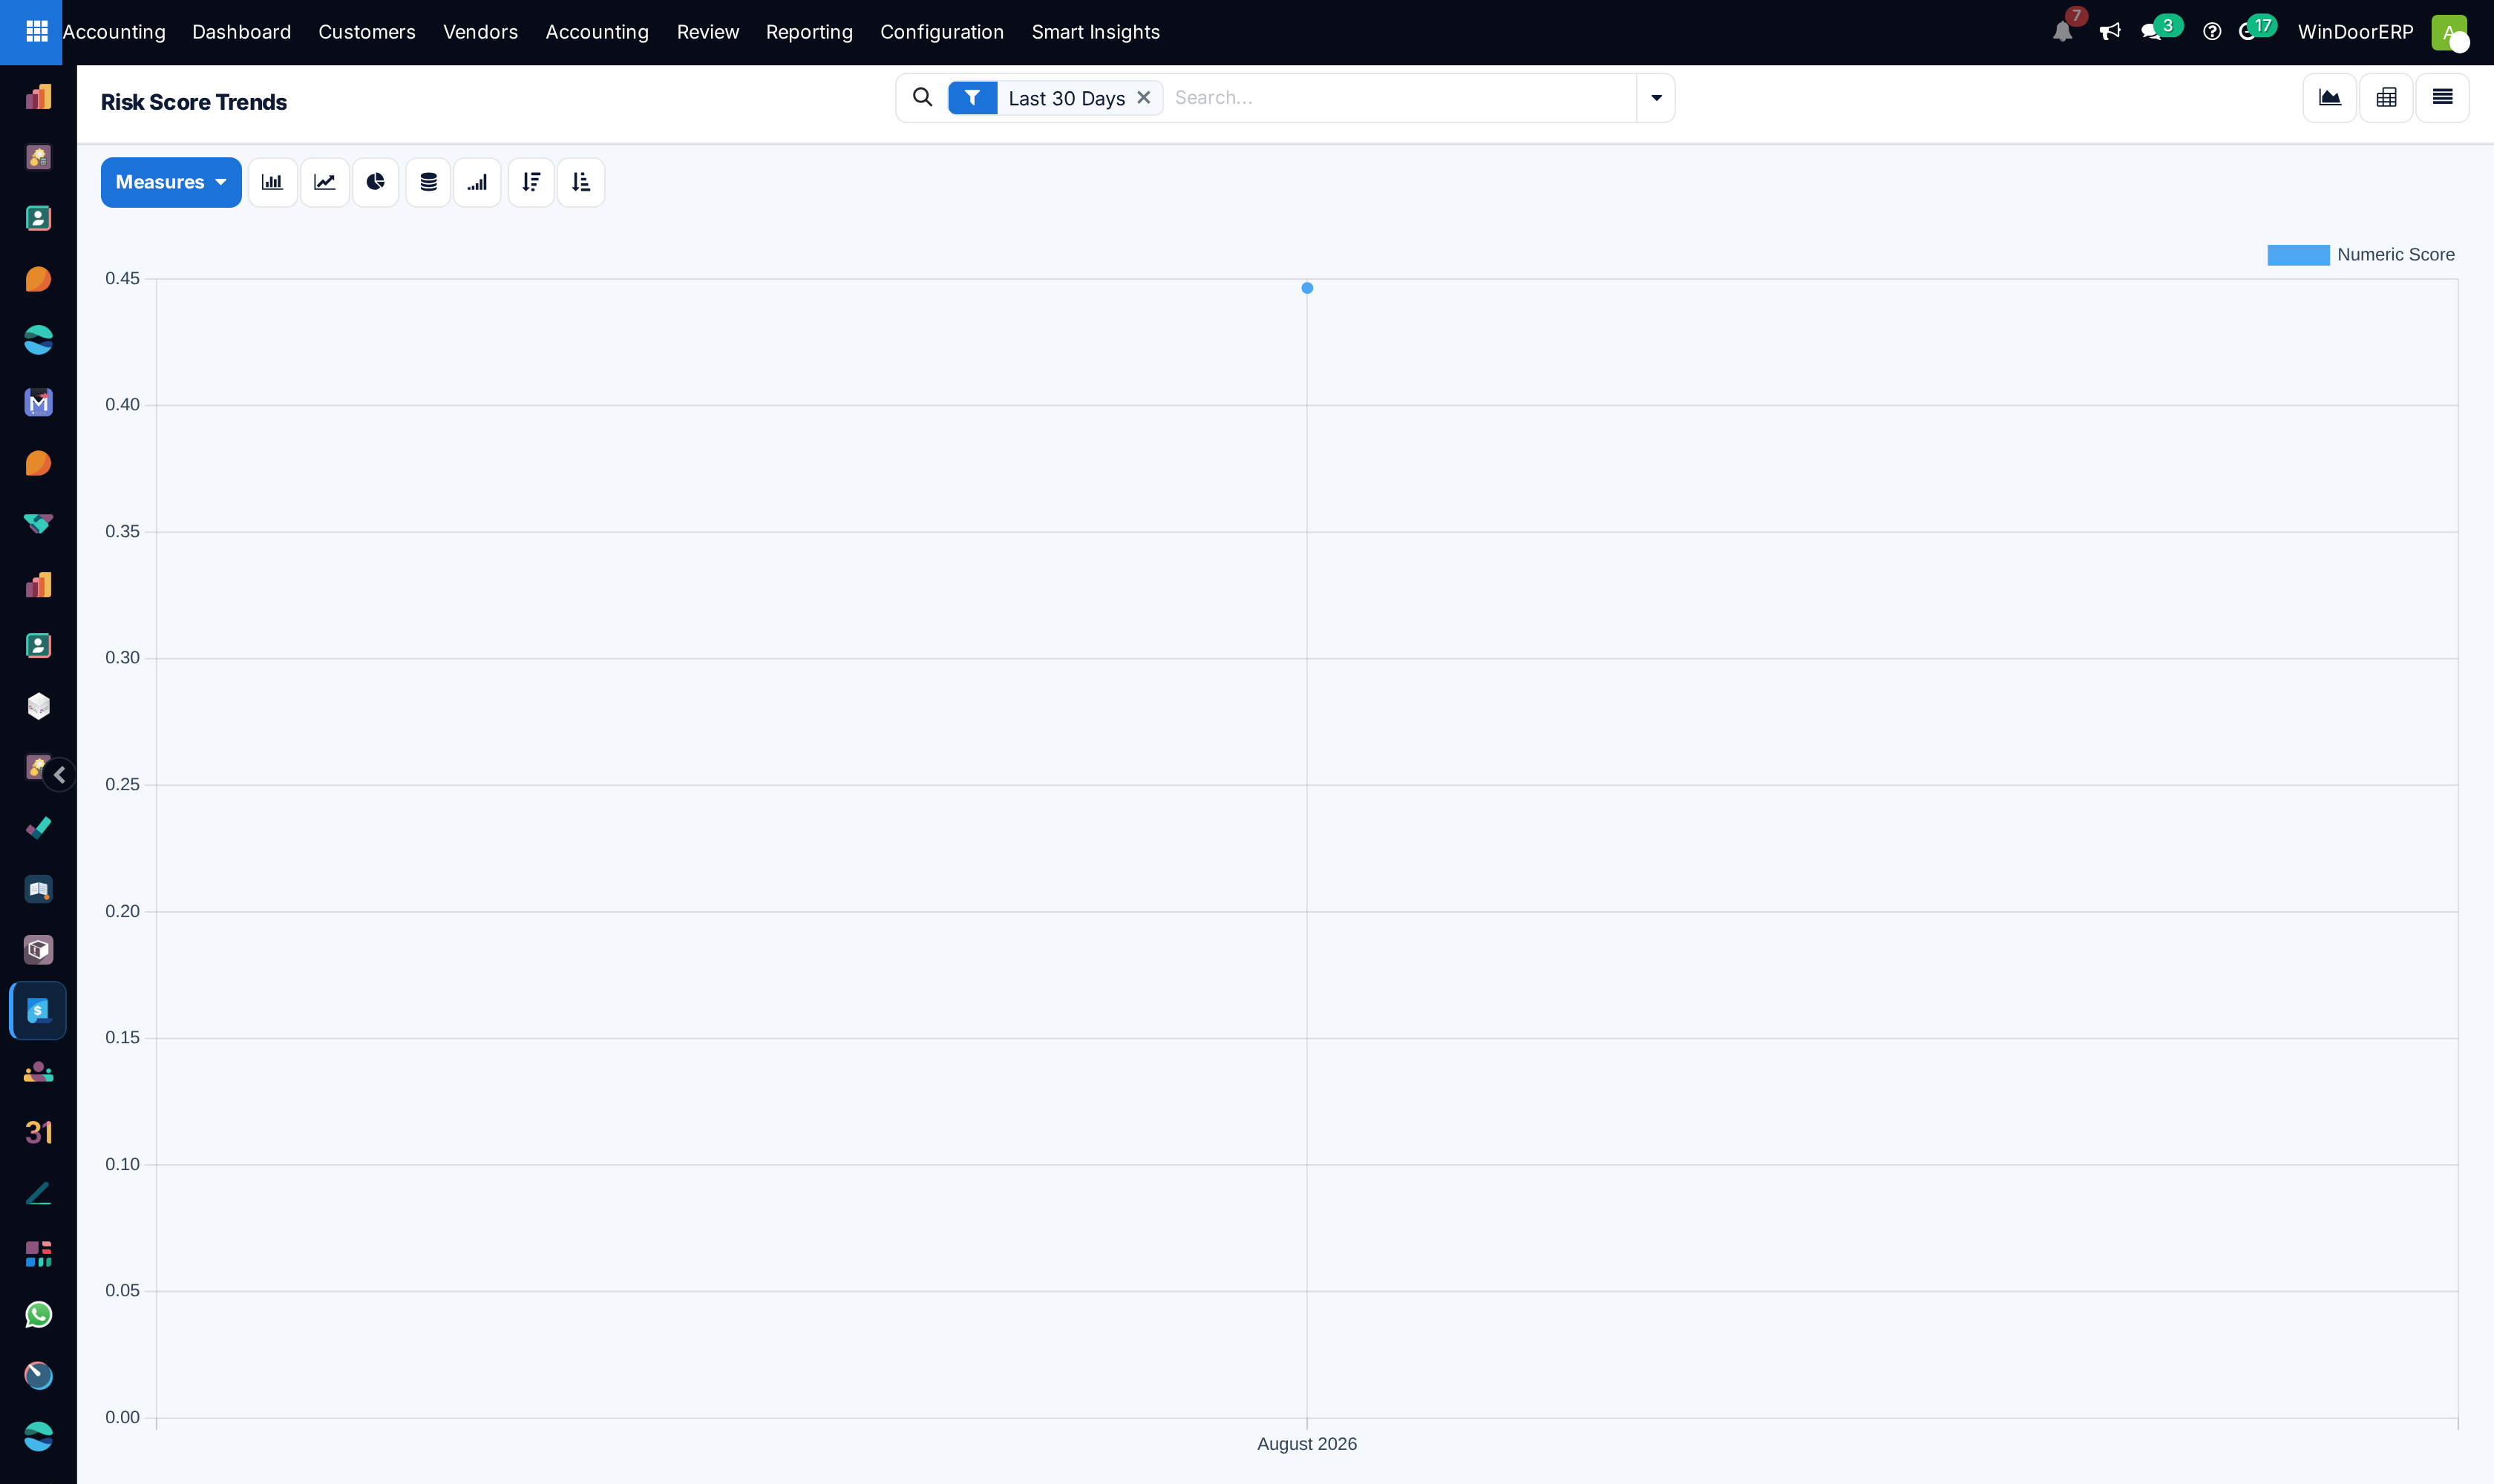
Task: Click the Numeric Score data point
Action: [x=1306, y=288]
